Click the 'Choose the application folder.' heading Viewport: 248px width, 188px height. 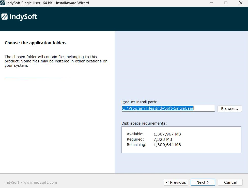tap(35, 43)
